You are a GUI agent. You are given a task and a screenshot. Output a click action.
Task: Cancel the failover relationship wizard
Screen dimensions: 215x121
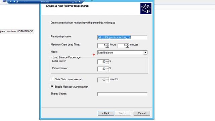click(142, 113)
